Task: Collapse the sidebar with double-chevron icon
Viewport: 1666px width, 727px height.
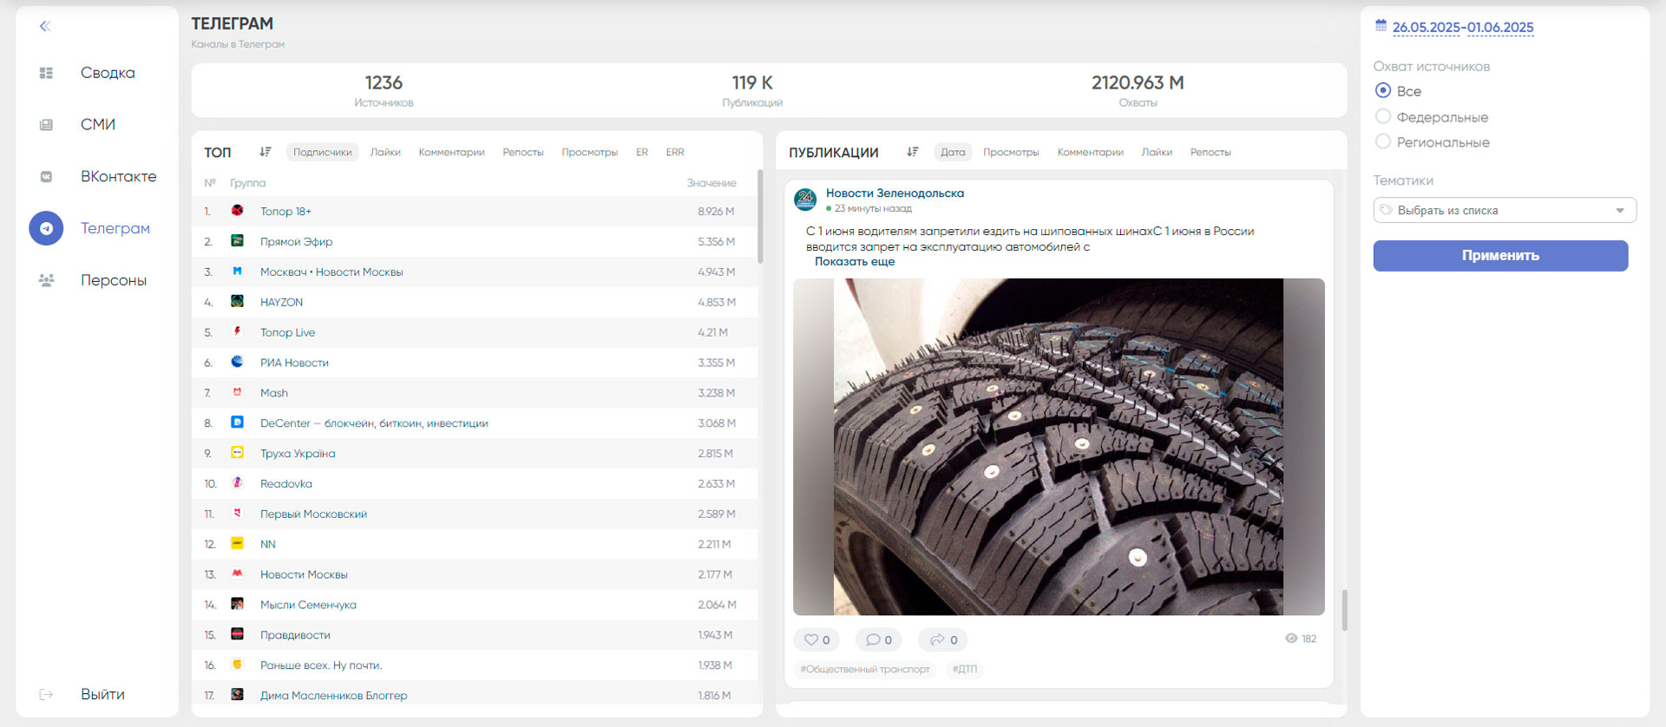Action: coord(45,26)
